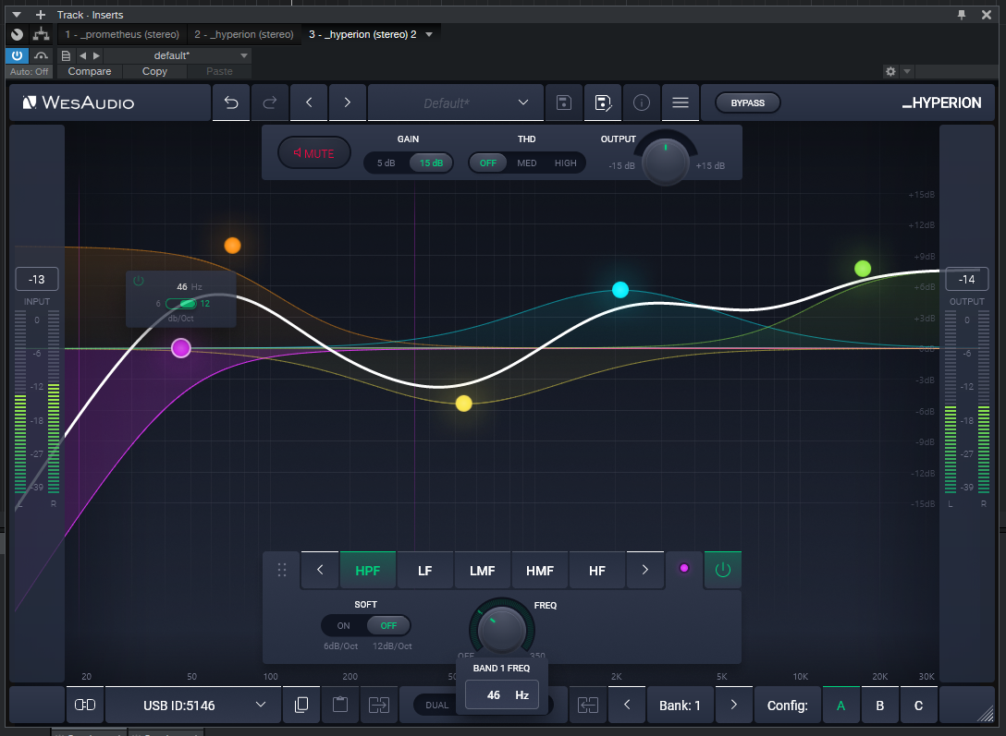1006x736 pixels.
Task: Click the next bank chevron arrow
Action: 733,705
